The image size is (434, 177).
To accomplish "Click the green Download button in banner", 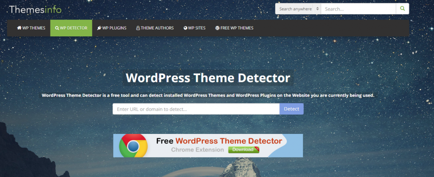I will pos(243,150).
